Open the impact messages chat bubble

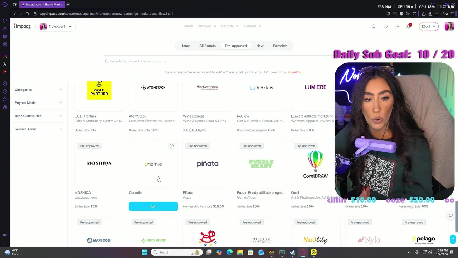tap(385, 26)
